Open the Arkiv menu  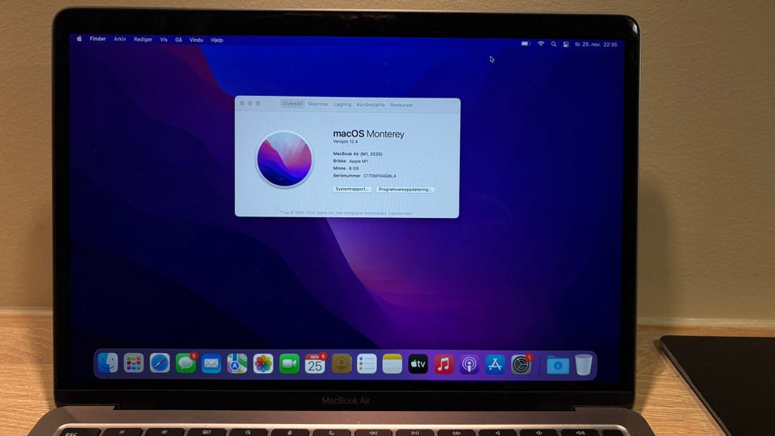[x=120, y=39]
